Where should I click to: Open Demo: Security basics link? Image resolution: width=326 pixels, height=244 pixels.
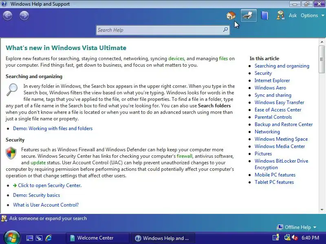tap(36, 195)
